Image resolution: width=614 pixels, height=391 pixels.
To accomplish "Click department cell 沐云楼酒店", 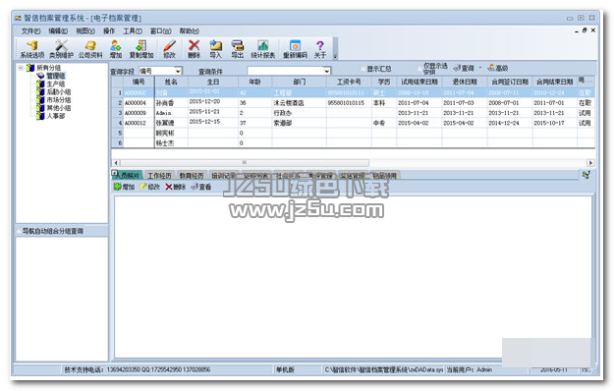I will 300,102.
